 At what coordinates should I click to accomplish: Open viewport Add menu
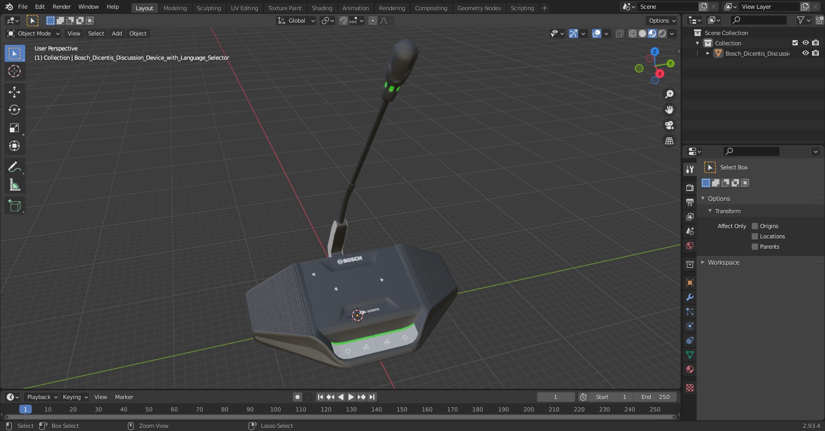point(117,33)
